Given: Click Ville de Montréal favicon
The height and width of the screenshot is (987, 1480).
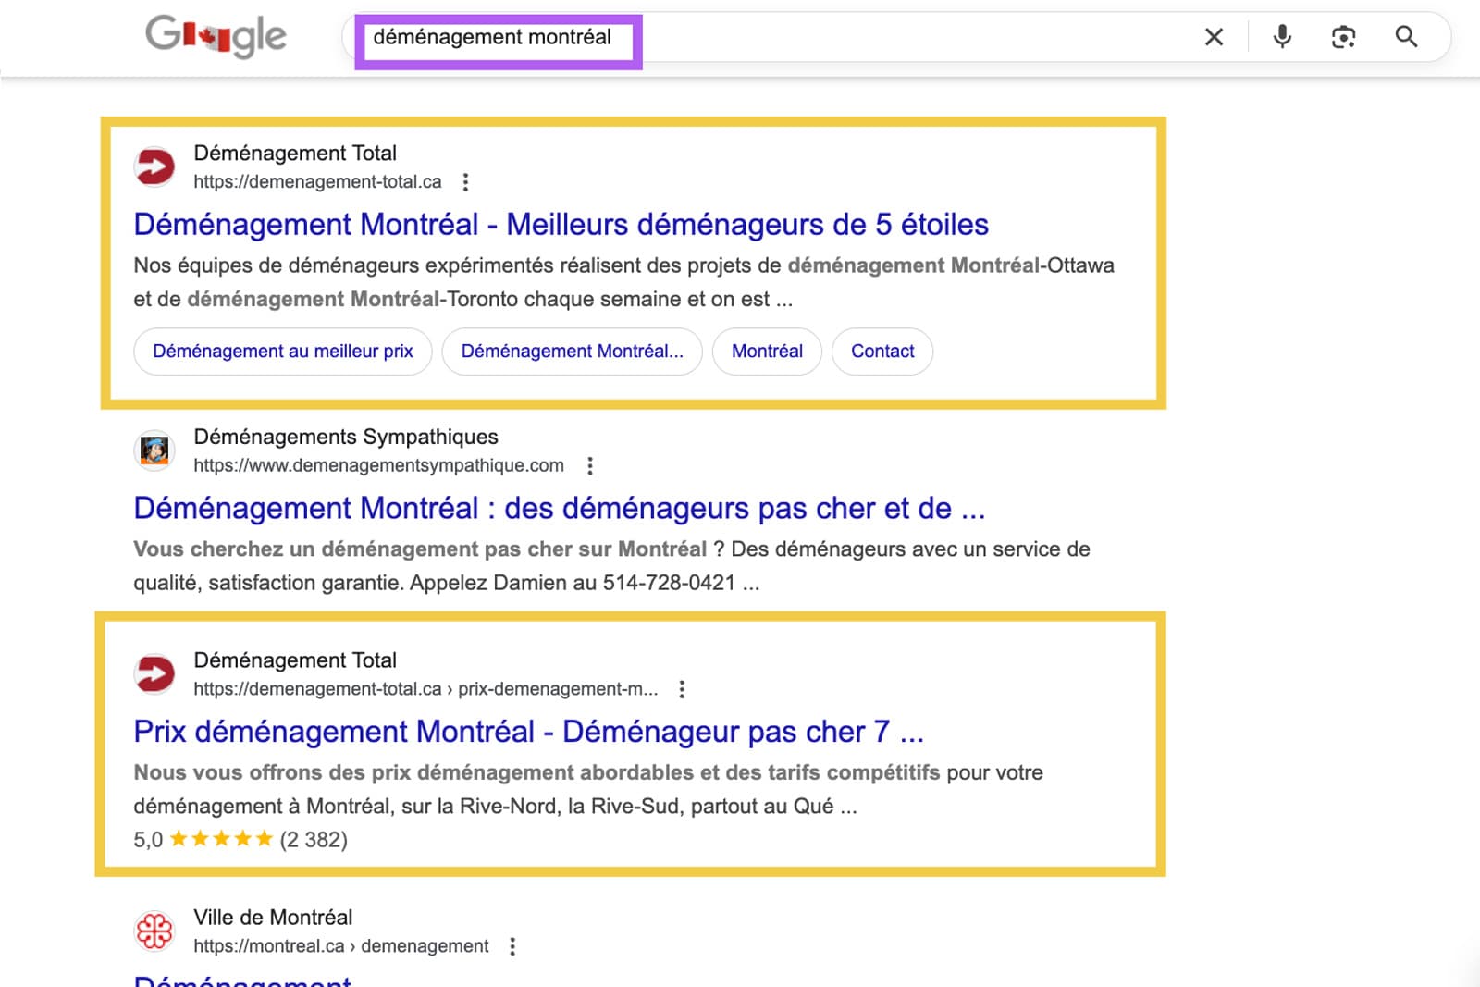Looking at the screenshot, I should coord(154,931).
